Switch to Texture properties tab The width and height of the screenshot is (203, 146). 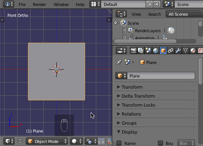tap(200, 51)
